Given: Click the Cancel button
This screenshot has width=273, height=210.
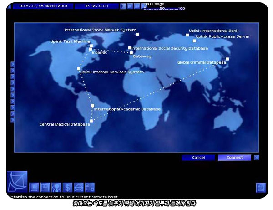Looking at the screenshot, I should pos(198,158).
